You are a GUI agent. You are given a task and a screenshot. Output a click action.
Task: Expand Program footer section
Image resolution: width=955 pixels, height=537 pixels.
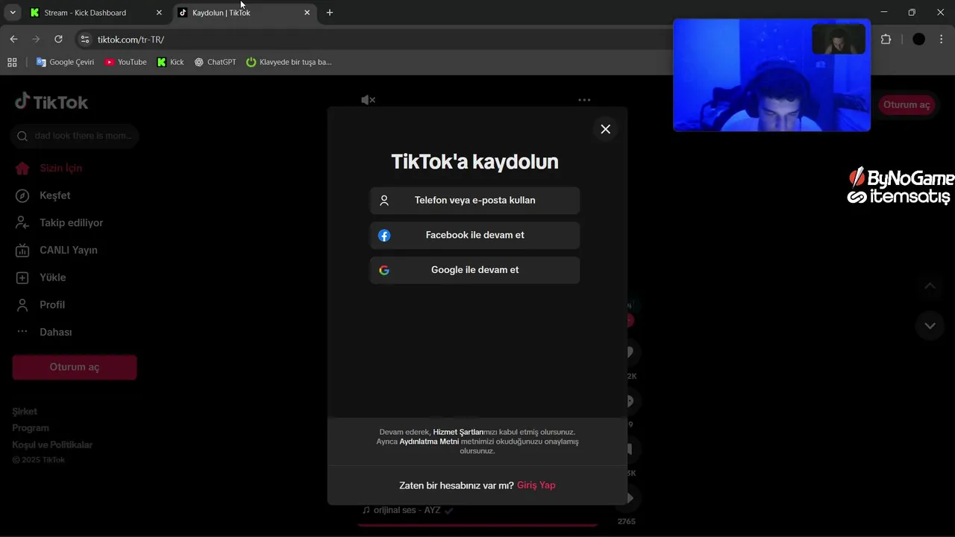(31, 428)
